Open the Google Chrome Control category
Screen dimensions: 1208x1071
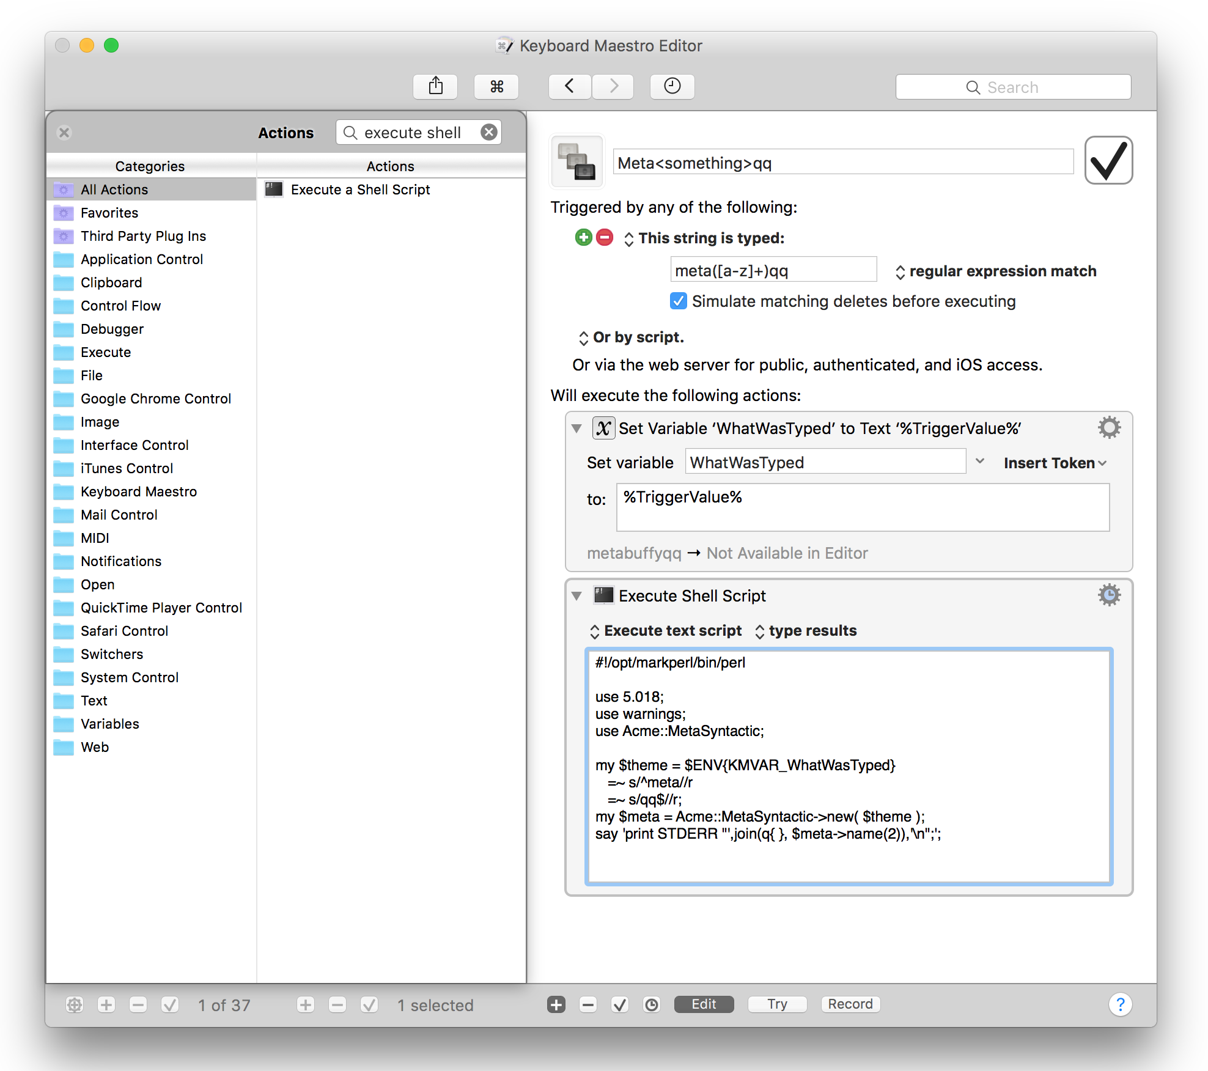click(x=151, y=399)
